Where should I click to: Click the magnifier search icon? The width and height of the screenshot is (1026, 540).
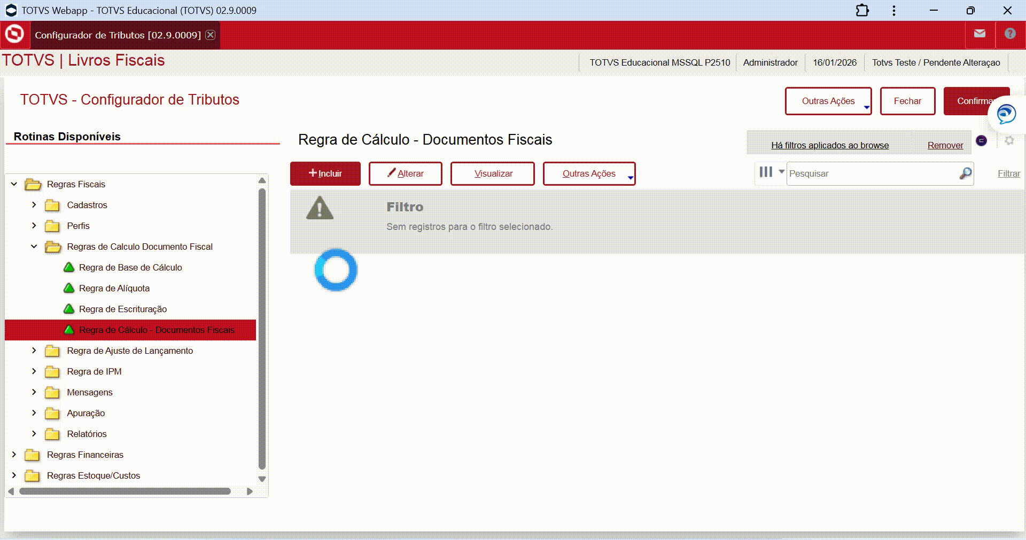965,173
